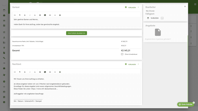Viewport: 198px width, 111px height.
Task: Click Ort / Datum / Unterschrift / Stempel line
Action: click(x=28, y=101)
